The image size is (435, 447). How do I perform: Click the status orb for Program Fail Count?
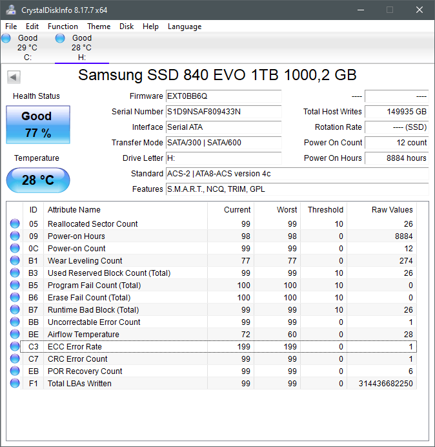(15, 285)
